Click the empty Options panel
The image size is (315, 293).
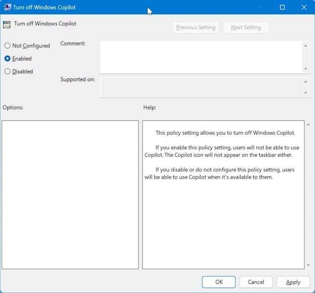coord(70,195)
